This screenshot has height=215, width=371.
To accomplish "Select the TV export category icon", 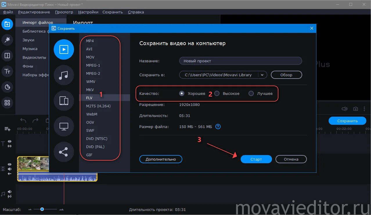I will coord(64,126).
